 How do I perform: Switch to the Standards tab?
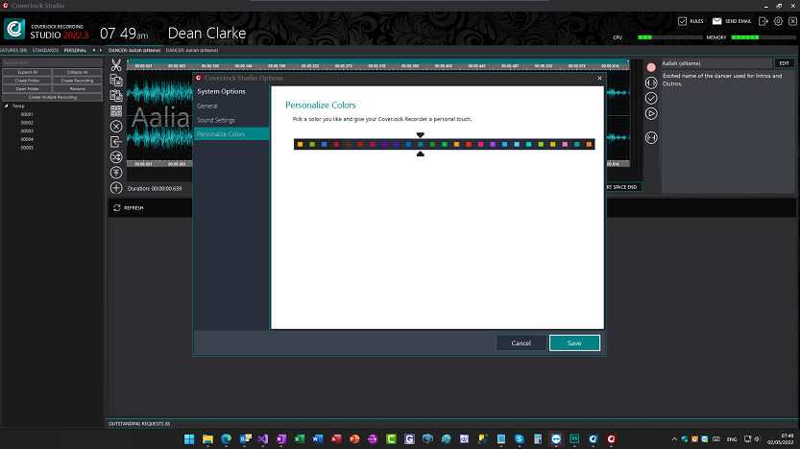pyautogui.click(x=45, y=50)
